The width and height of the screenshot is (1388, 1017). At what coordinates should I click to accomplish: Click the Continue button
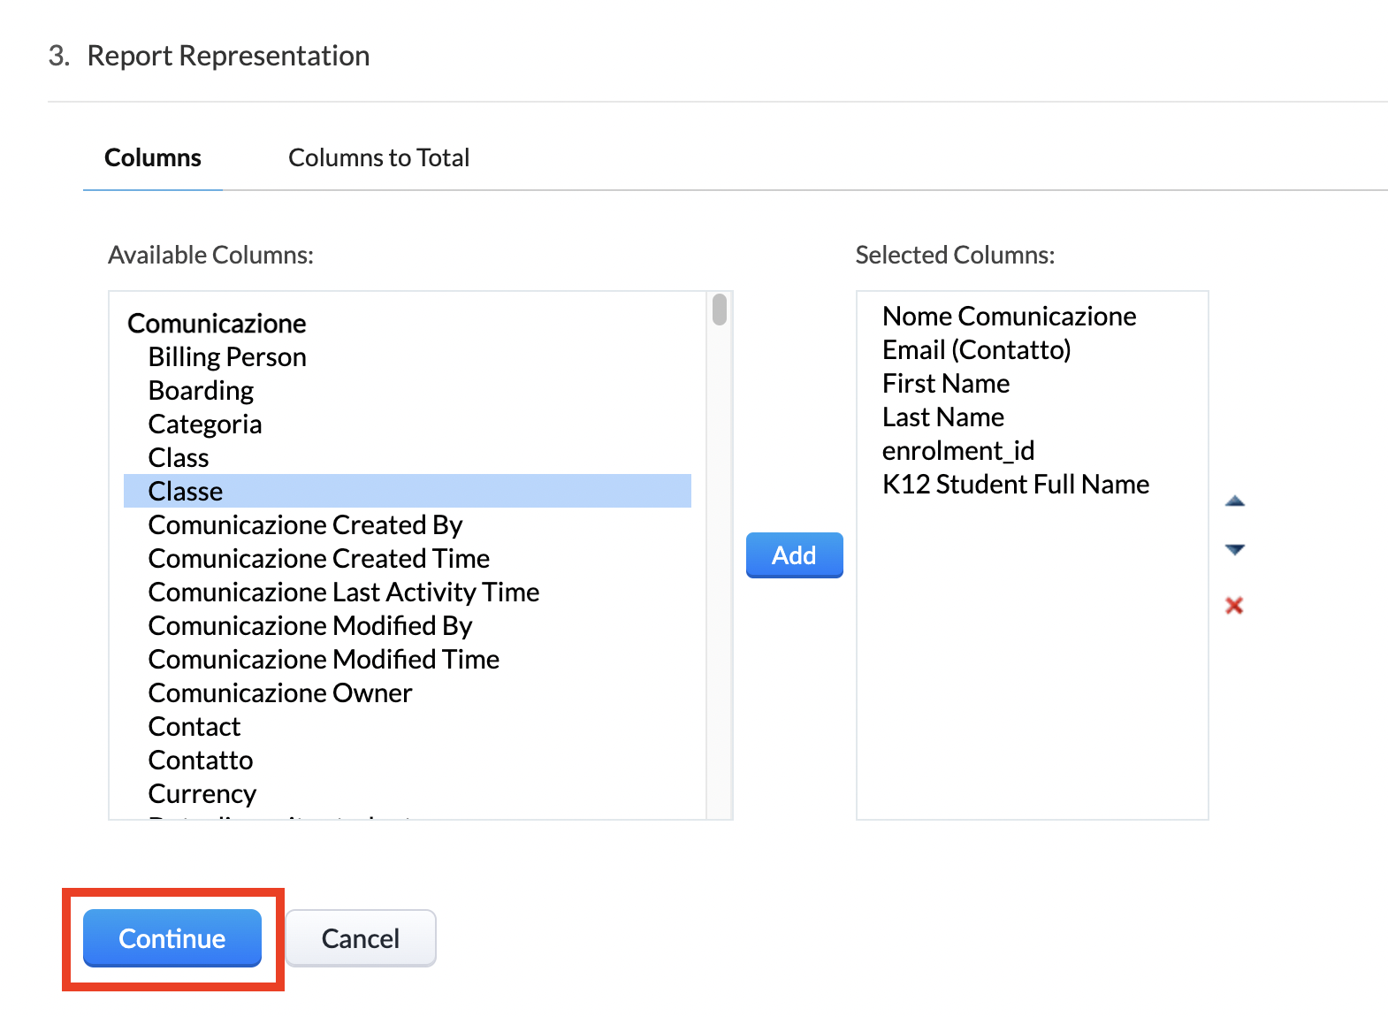172,938
